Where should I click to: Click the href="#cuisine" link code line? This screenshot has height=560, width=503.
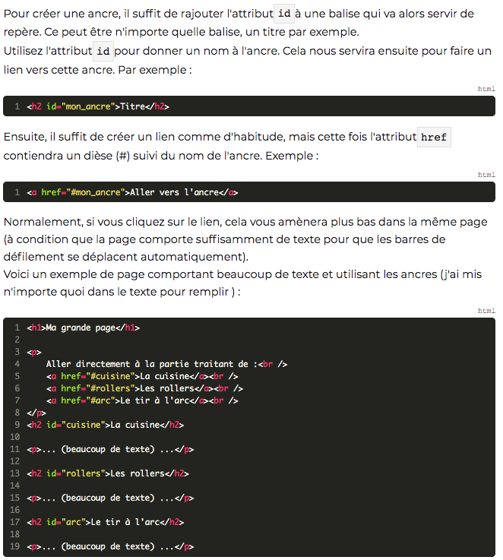(x=142, y=376)
